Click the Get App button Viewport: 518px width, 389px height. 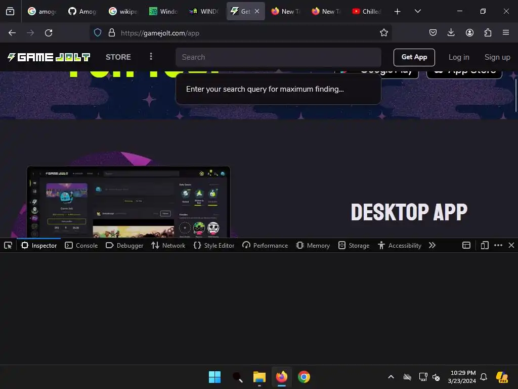tap(414, 57)
